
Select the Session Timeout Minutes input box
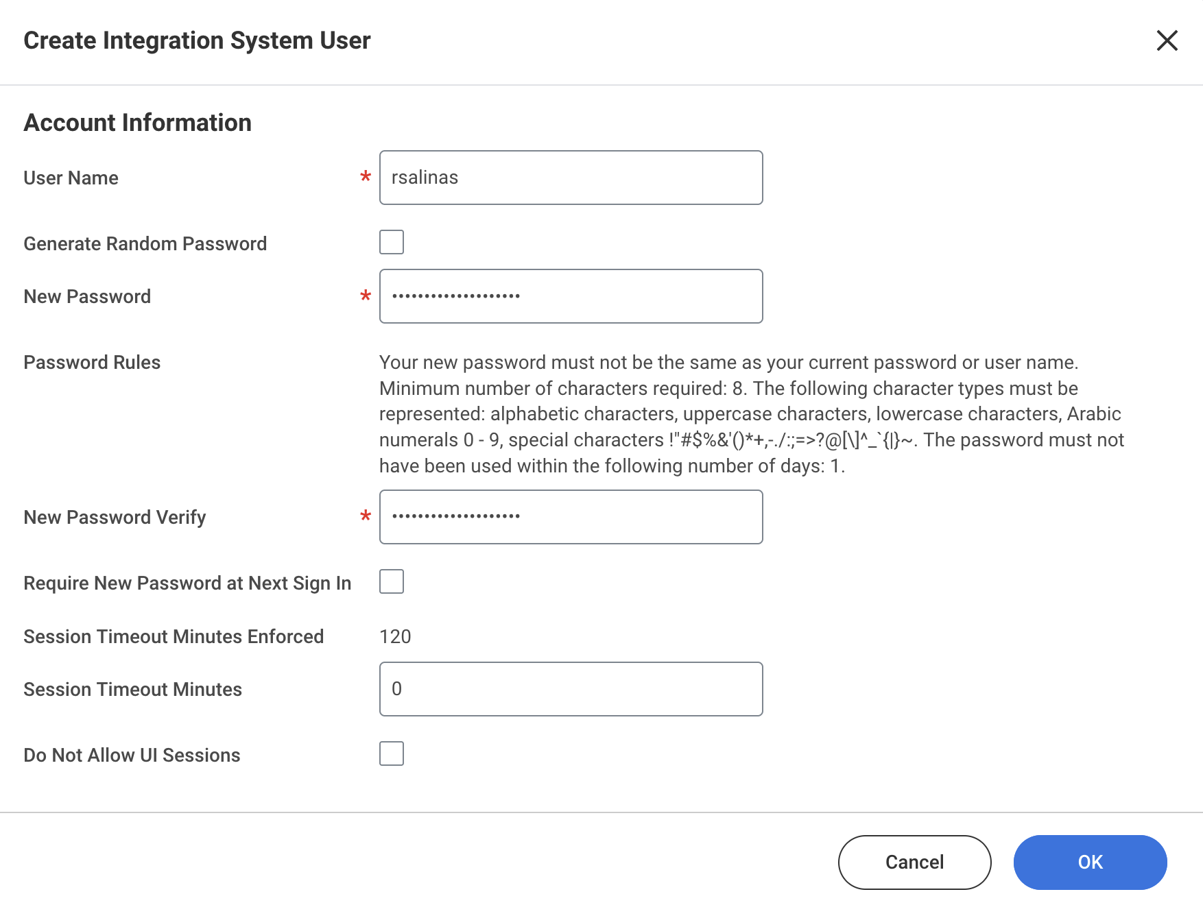571,689
